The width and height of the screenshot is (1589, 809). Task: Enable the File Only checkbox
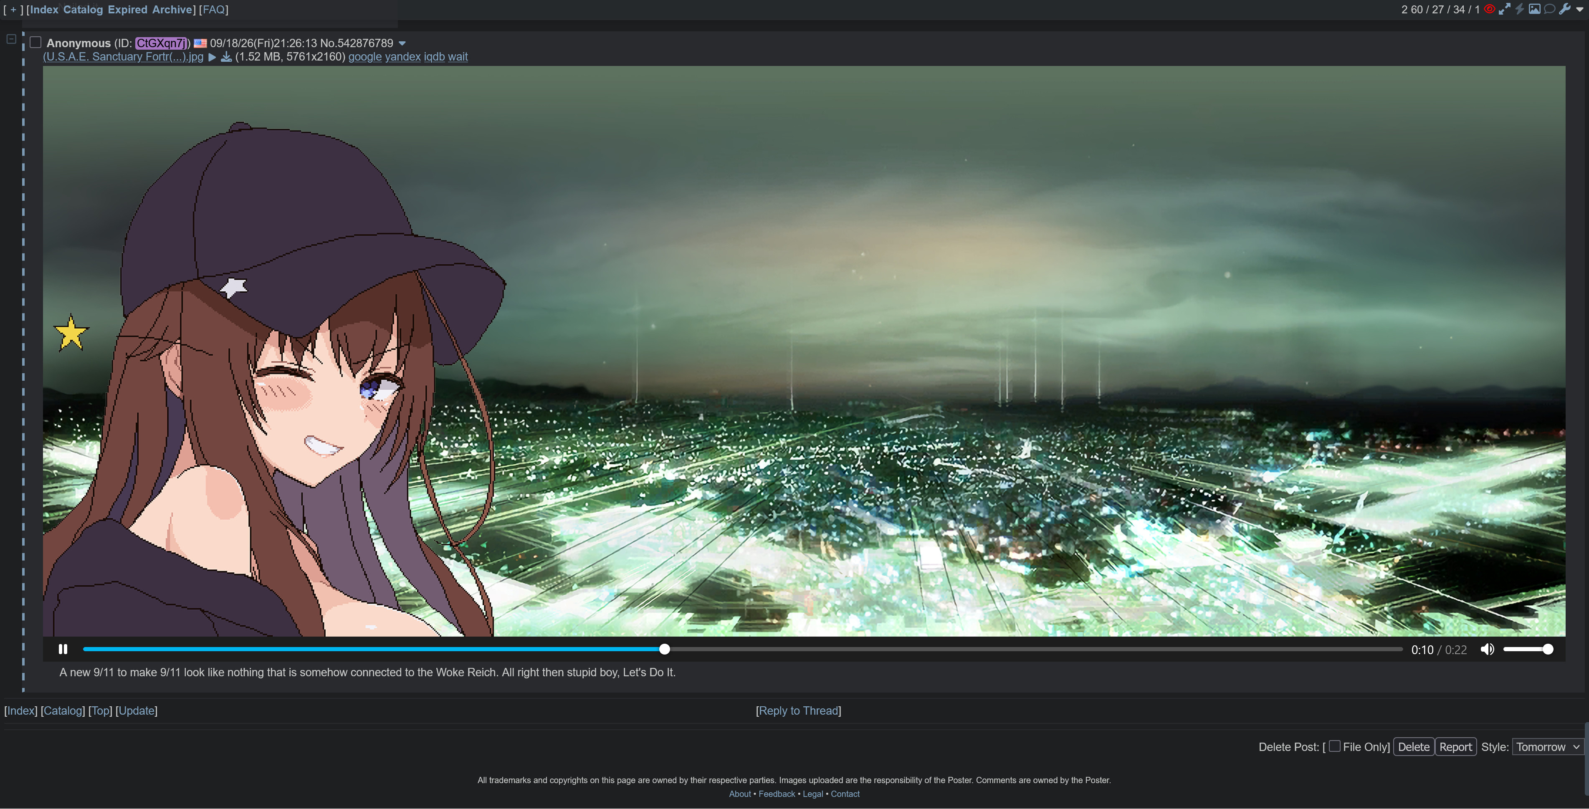tap(1334, 746)
